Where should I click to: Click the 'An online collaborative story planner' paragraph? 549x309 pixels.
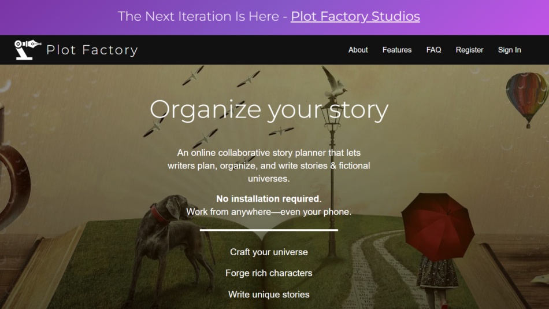269,165
